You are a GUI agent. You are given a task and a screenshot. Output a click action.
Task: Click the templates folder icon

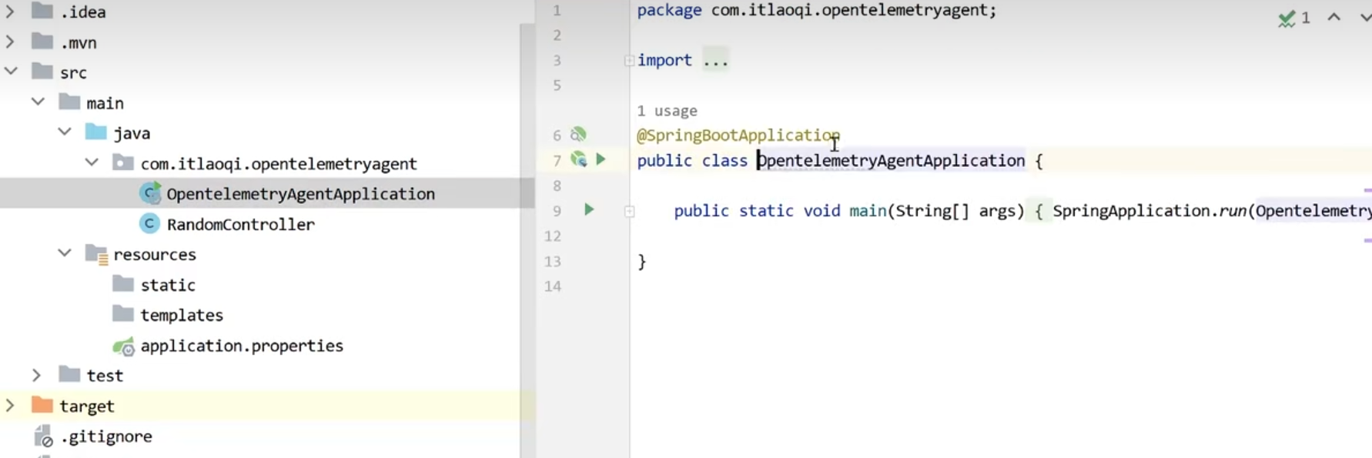pyautogui.click(x=122, y=314)
